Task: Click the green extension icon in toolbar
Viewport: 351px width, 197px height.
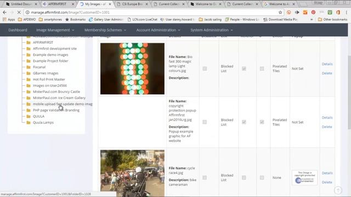Action: (x=330, y=13)
